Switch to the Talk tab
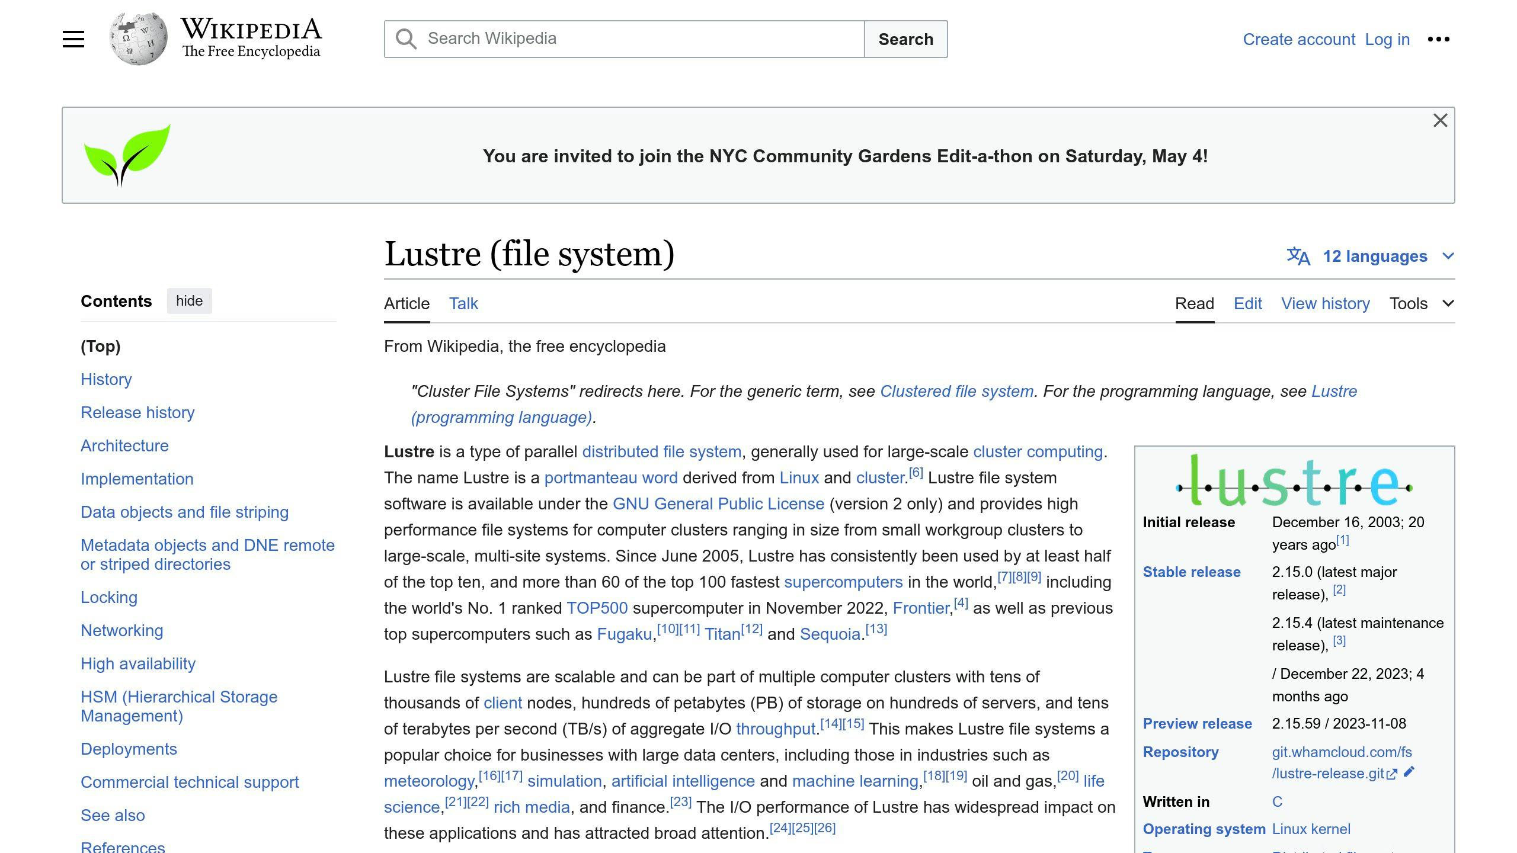Image resolution: width=1517 pixels, height=853 pixels. coord(463,303)
